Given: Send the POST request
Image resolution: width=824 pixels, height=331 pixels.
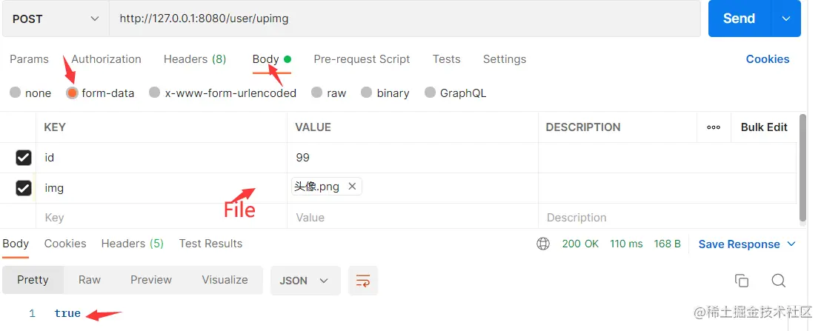Looking at the screenshot, I should (739, 19).
